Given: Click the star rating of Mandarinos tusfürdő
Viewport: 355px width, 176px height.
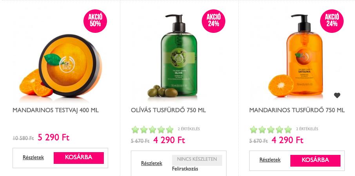Looking at the screenshot, I should point(271,129).
